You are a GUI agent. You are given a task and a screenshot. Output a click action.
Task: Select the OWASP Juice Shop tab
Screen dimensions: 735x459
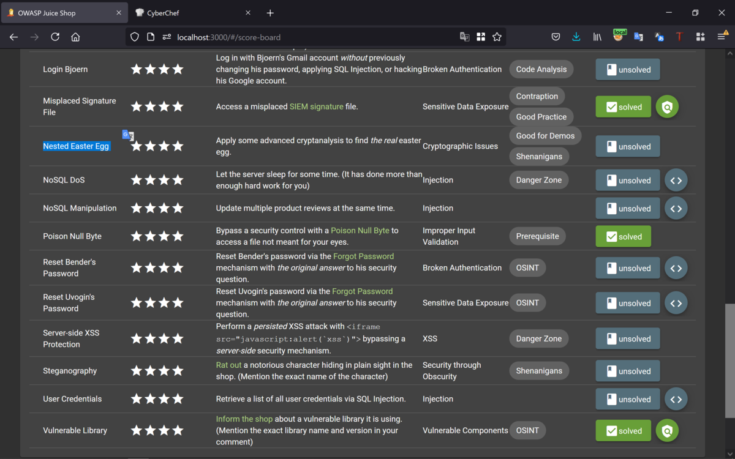64,13
